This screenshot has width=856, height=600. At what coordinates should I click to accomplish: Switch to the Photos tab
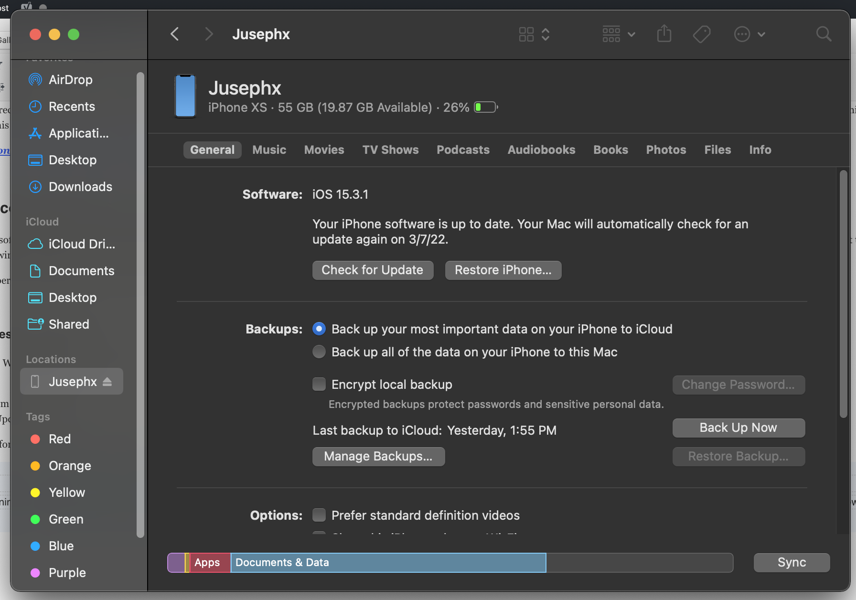click(x=666, y=150)
